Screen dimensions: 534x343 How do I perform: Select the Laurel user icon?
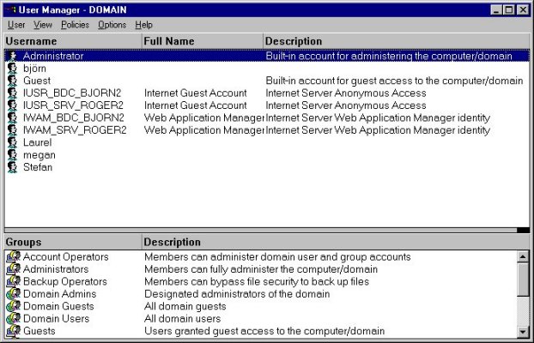click(12, 142)
